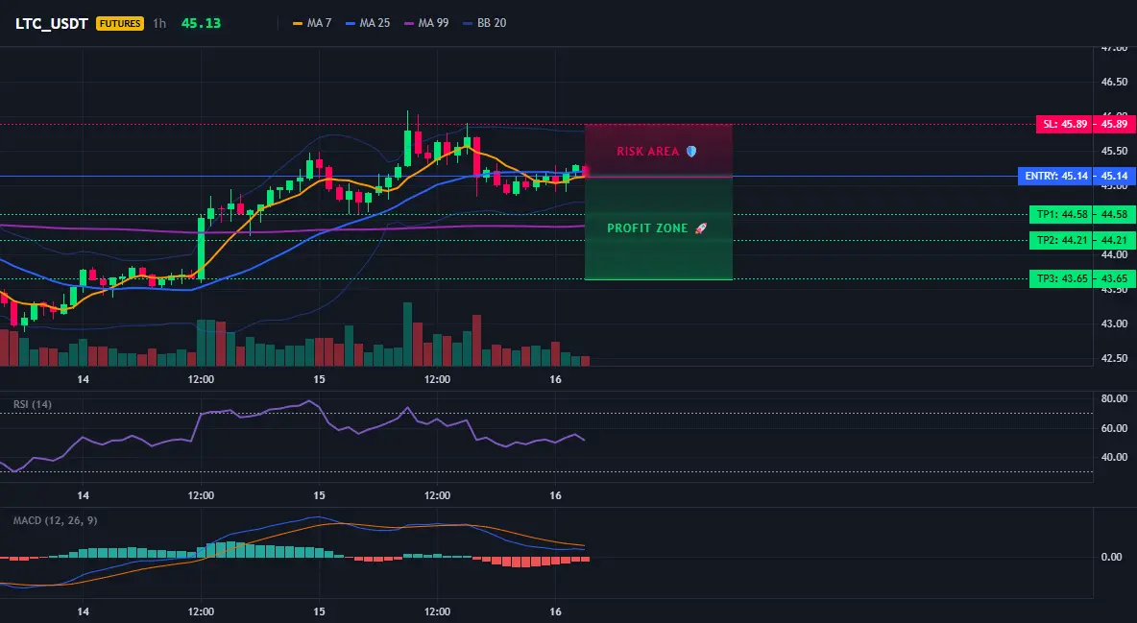Screen dimensions: 1137x623
Task: Toggle the MA 99 legend entry
Action: click(426, 23)
